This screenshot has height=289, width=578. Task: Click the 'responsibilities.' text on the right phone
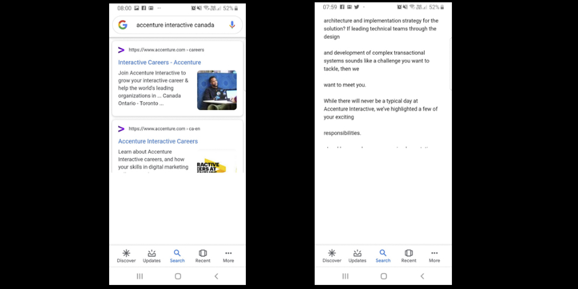[343, 133]
